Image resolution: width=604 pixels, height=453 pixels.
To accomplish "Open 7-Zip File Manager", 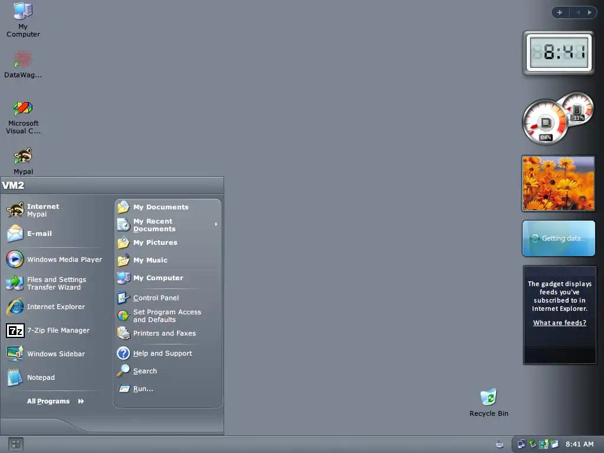I will 54,330.
